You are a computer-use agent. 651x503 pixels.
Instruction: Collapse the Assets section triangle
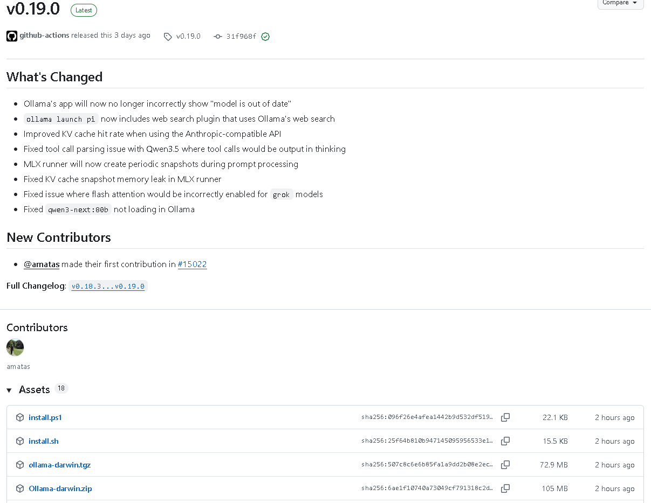pos(9,390)
